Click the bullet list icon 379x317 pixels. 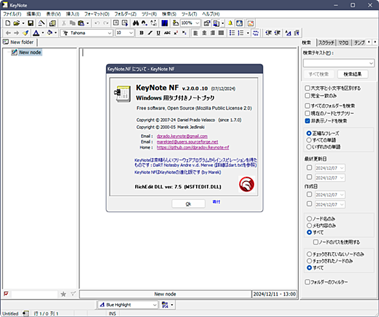pyautogui.click(x=232, y=33)
